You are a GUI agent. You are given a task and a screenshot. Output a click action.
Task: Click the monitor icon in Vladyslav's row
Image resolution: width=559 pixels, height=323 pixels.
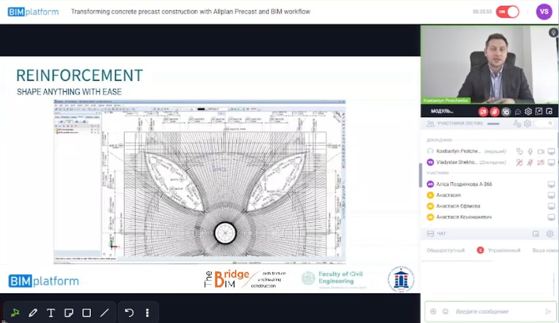(551, 163)
